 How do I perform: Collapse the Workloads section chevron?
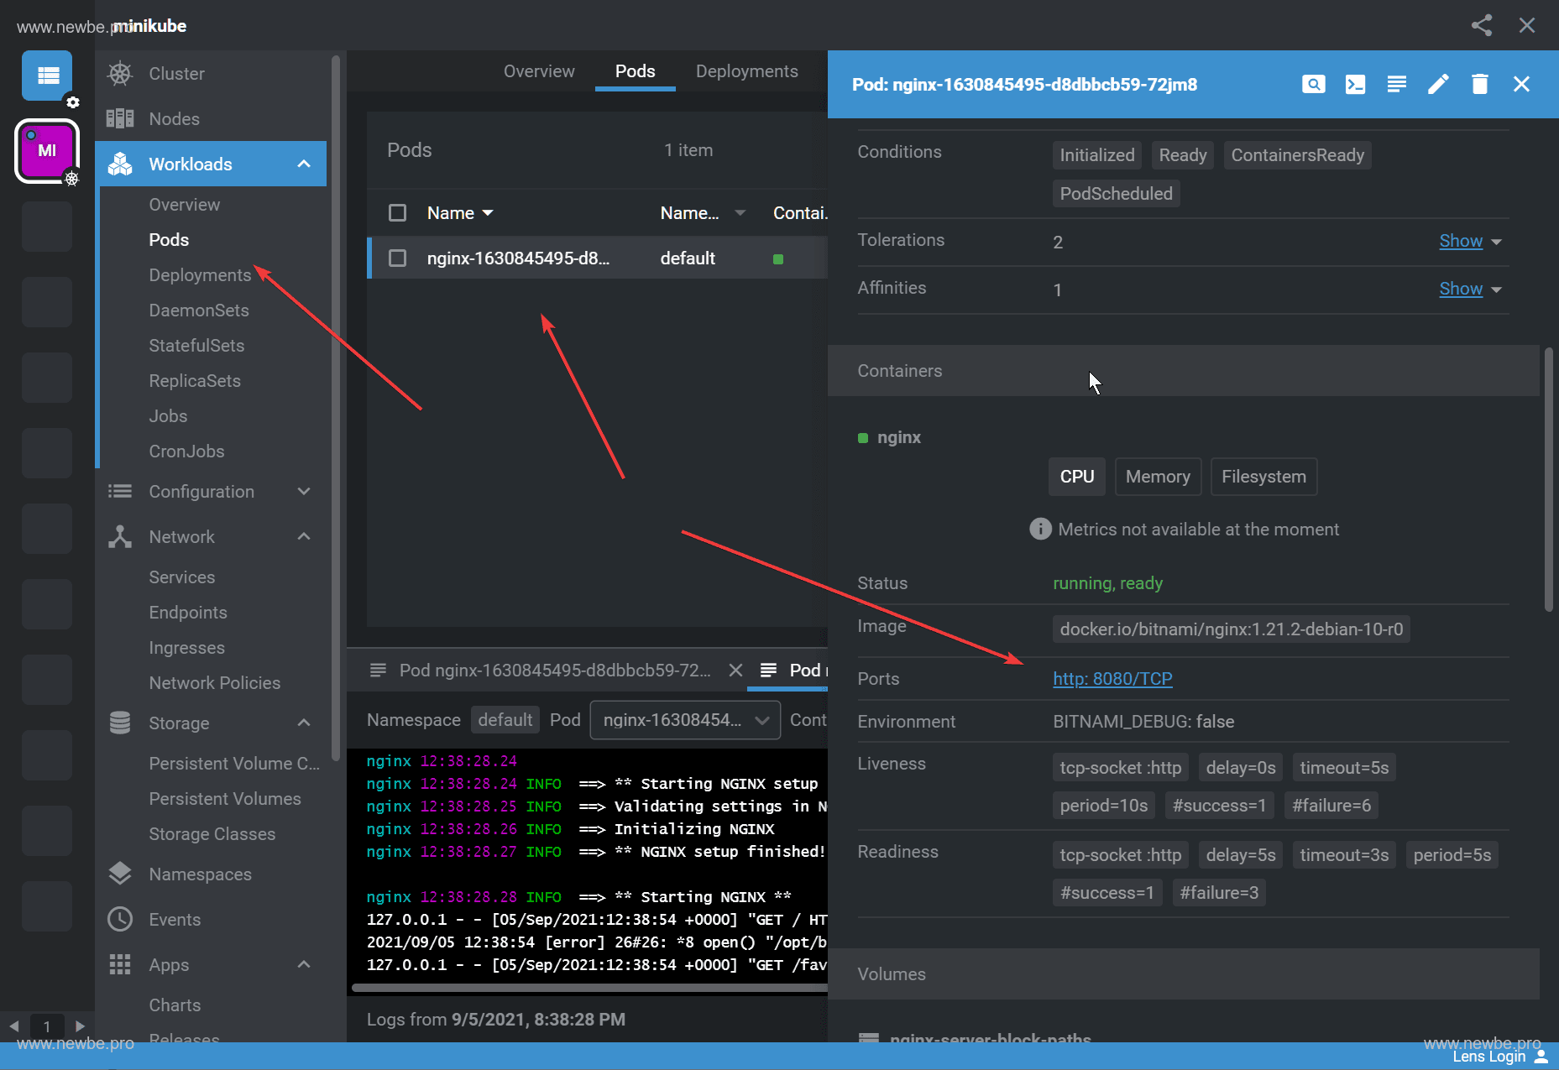303,164
